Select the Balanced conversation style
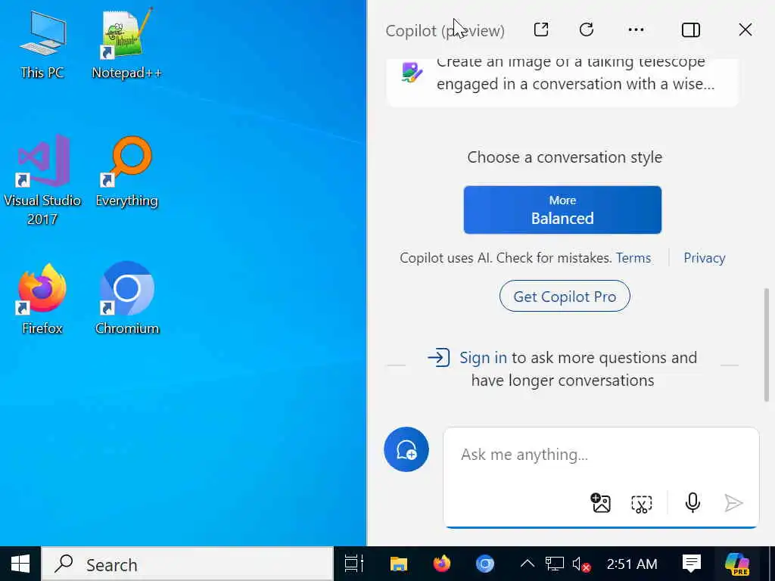This screenshot has width=775, height=581. click(562, 210)
